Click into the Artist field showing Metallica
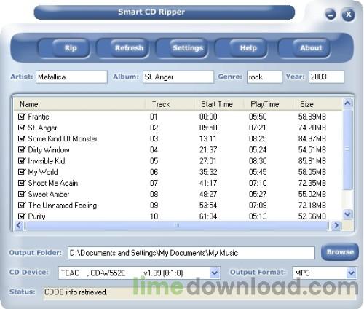Image resolution: width=364 pixels, height=309 pixels. click(71, 77)
